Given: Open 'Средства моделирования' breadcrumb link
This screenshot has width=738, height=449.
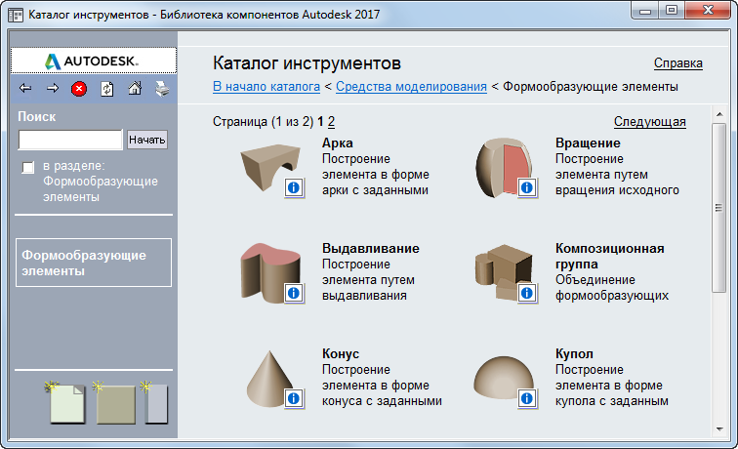Looking at the screenshot, I should [411, 87].
